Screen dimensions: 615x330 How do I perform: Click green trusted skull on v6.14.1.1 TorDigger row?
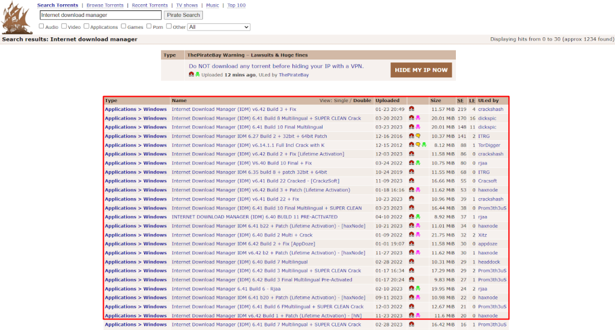(x=424, y=145)
